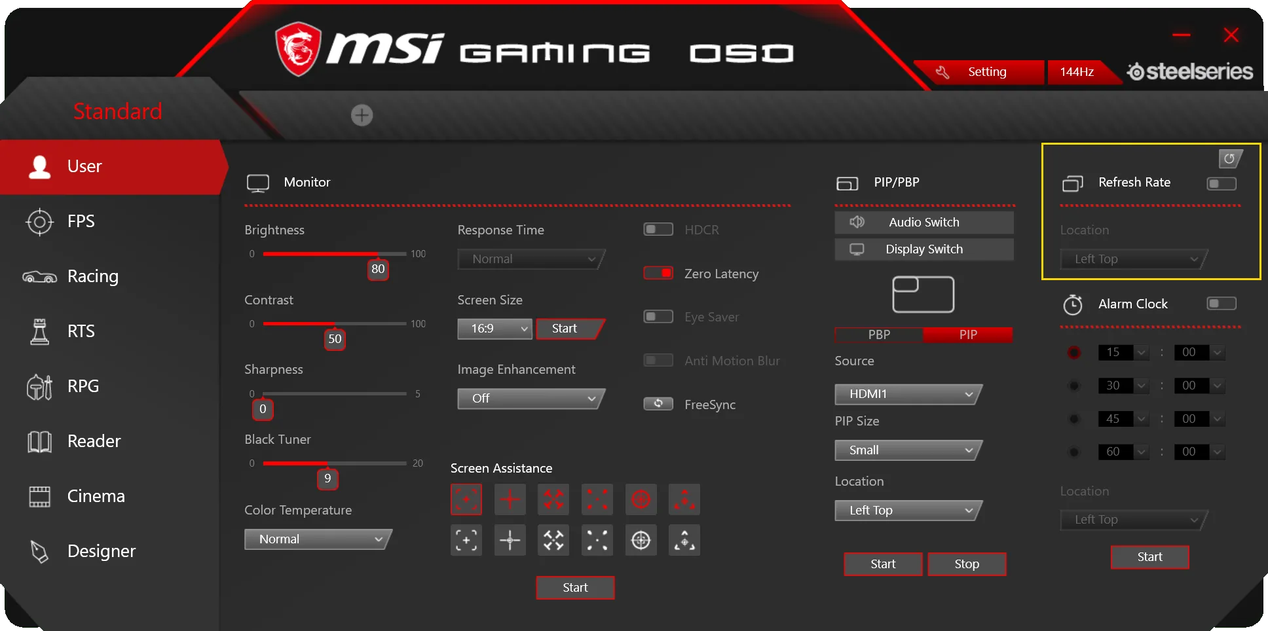Add a new profile with plus icon
Image resolution: width=1268 pixels, height=631 pixels.
click(362, 115)
